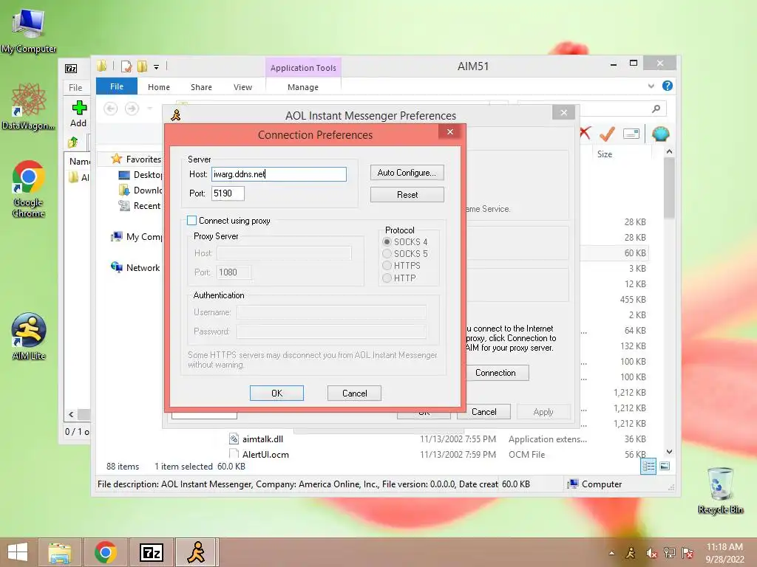Switch Explorer to large icons view

pos(665,466)
